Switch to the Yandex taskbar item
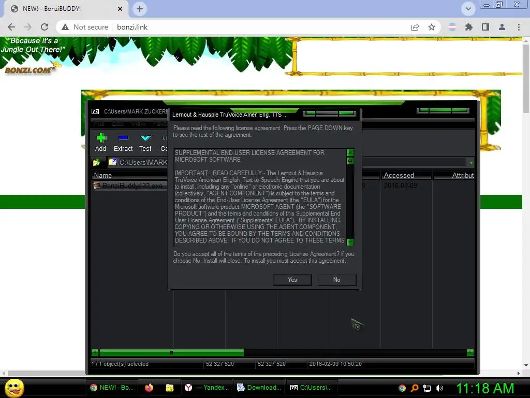The image size is (530, 398). (206, 388)
